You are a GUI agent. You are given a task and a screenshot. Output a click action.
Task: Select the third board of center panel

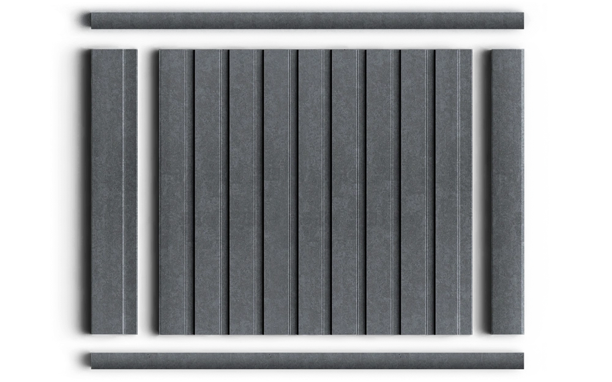click(x=246, y=192)
